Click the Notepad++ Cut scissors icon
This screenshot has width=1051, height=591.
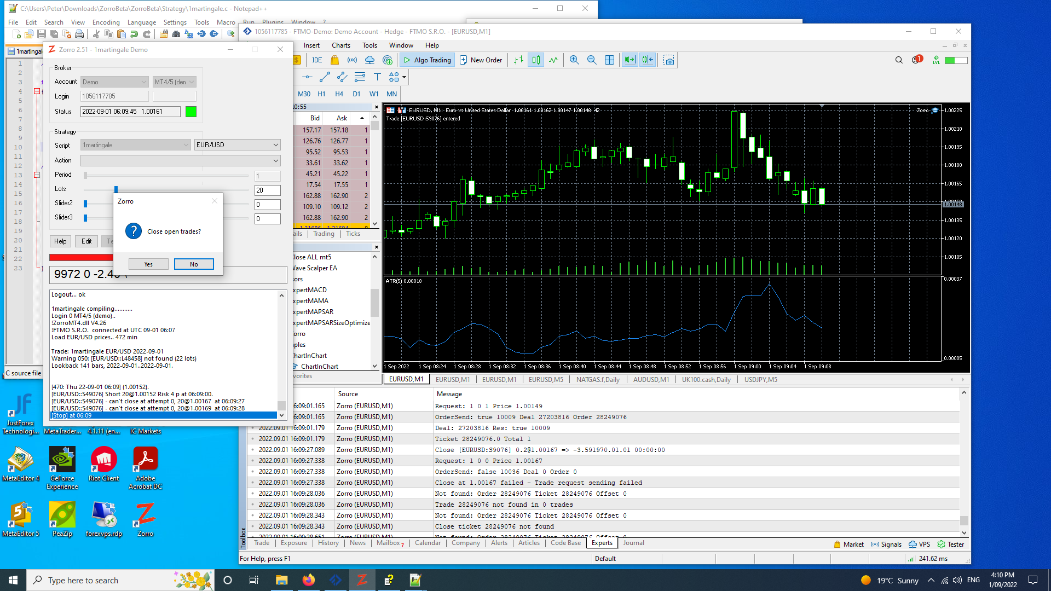point(96,34)
